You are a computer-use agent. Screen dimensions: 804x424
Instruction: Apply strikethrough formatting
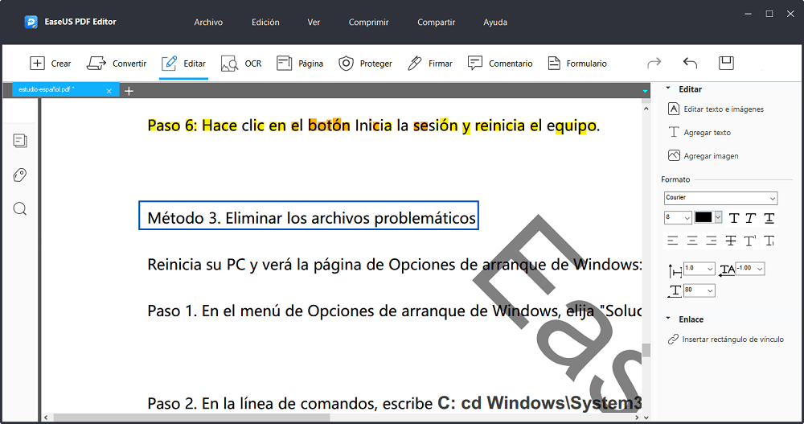pos(731,241)
